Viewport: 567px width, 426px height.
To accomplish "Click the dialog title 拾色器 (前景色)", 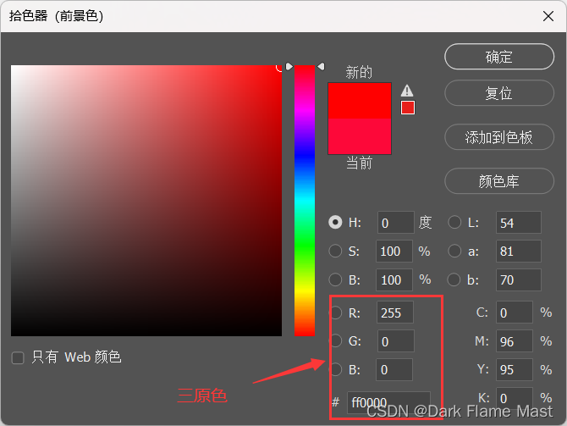I will 56,16.
